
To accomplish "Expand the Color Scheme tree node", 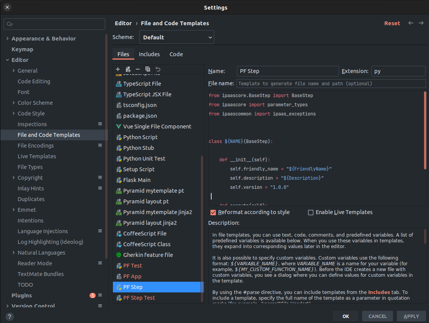I will tap(13, 103).
